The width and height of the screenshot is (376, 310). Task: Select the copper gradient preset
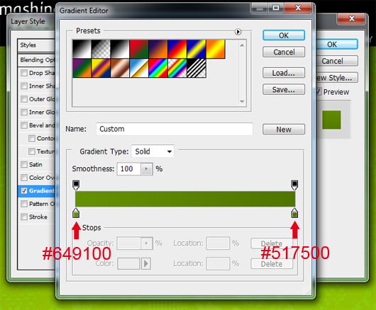tap(120, 68)
